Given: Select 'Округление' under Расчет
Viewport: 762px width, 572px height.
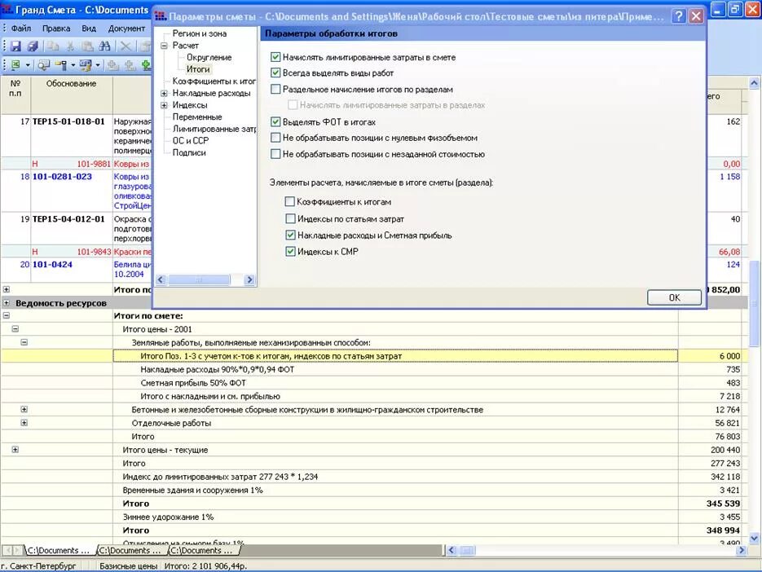Looking at the screenshot, I should pyautogui.click(x=209, y=57).
